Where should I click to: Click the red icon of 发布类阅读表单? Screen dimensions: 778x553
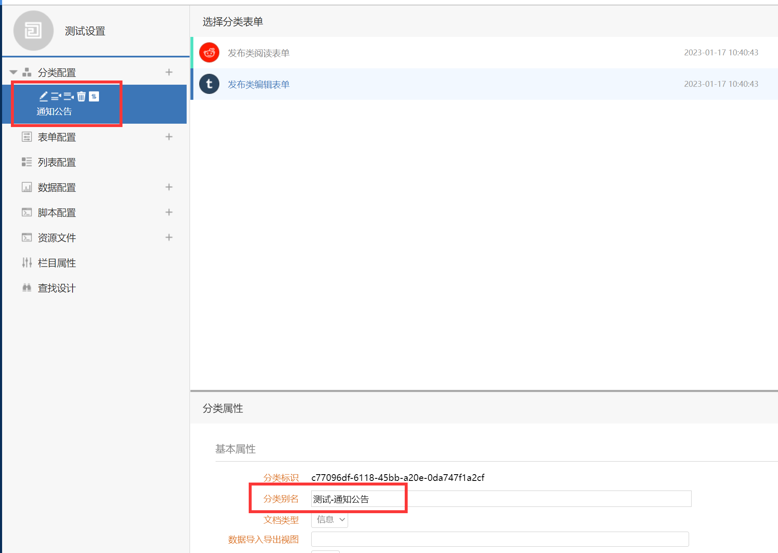[209, 52]
